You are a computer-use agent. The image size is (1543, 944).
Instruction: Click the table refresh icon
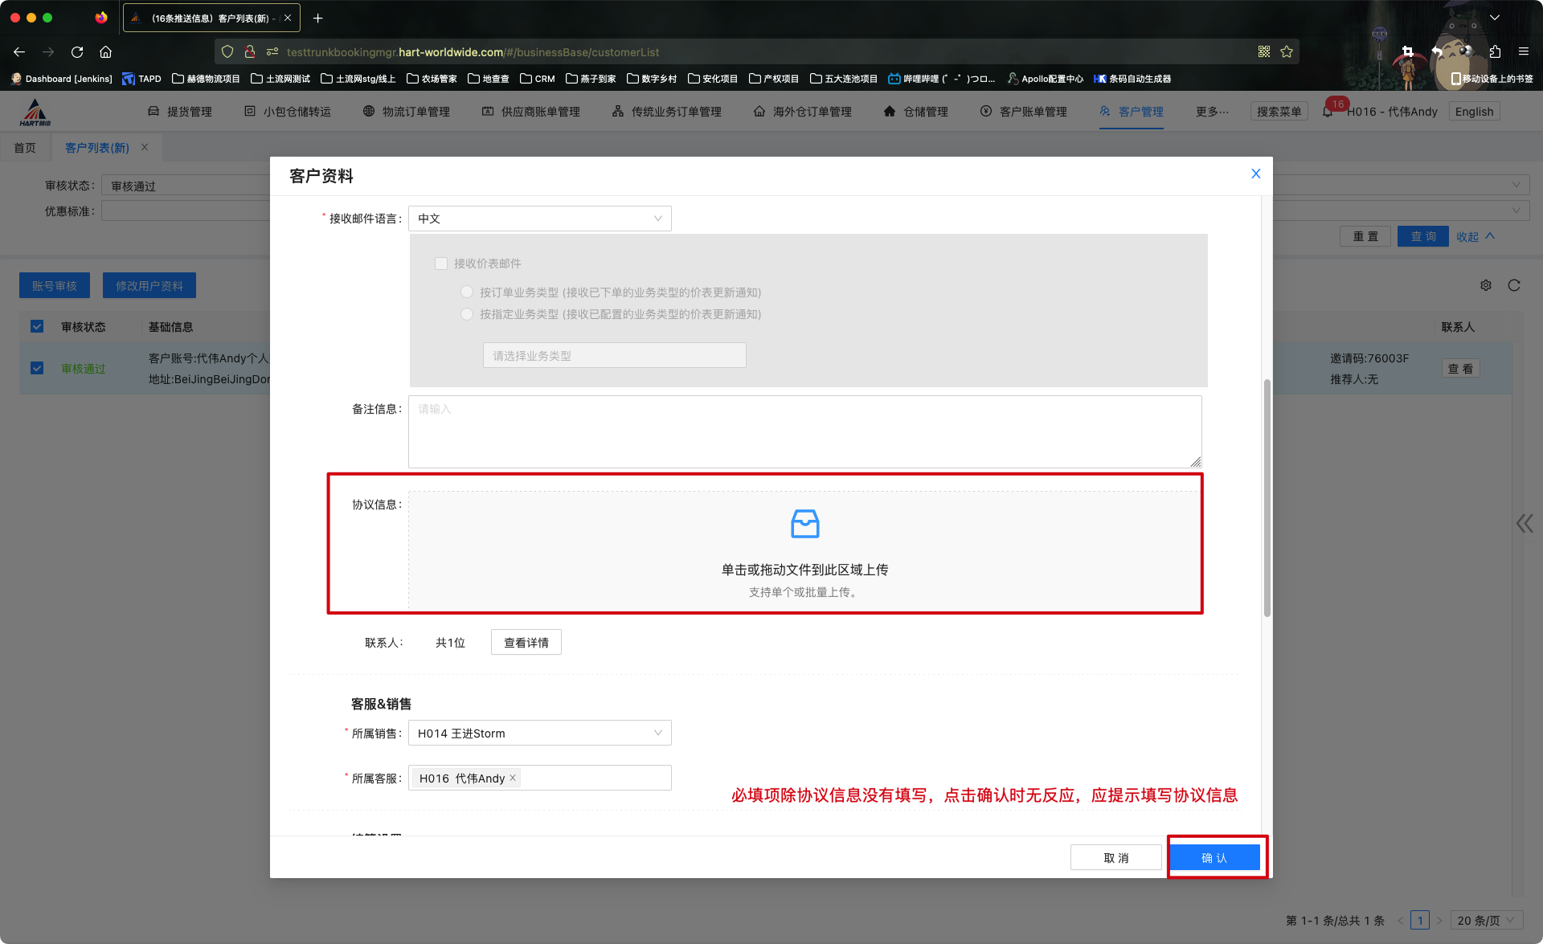point(1514,285)
